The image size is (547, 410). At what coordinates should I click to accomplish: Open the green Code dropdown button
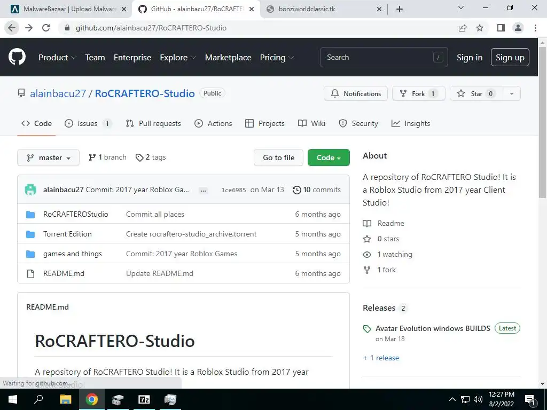tap(329, 157)
